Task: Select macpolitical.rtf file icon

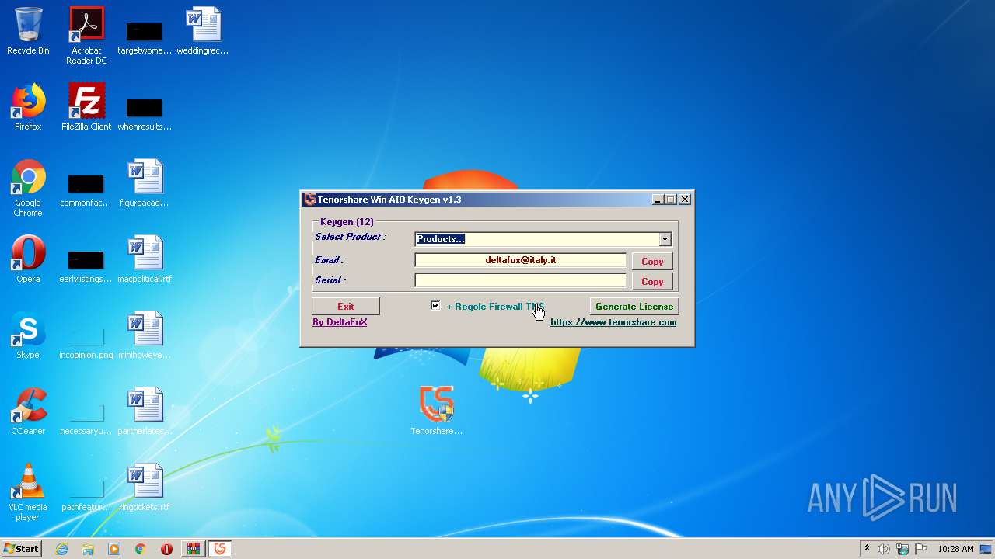Action: (x=145, y=260)
